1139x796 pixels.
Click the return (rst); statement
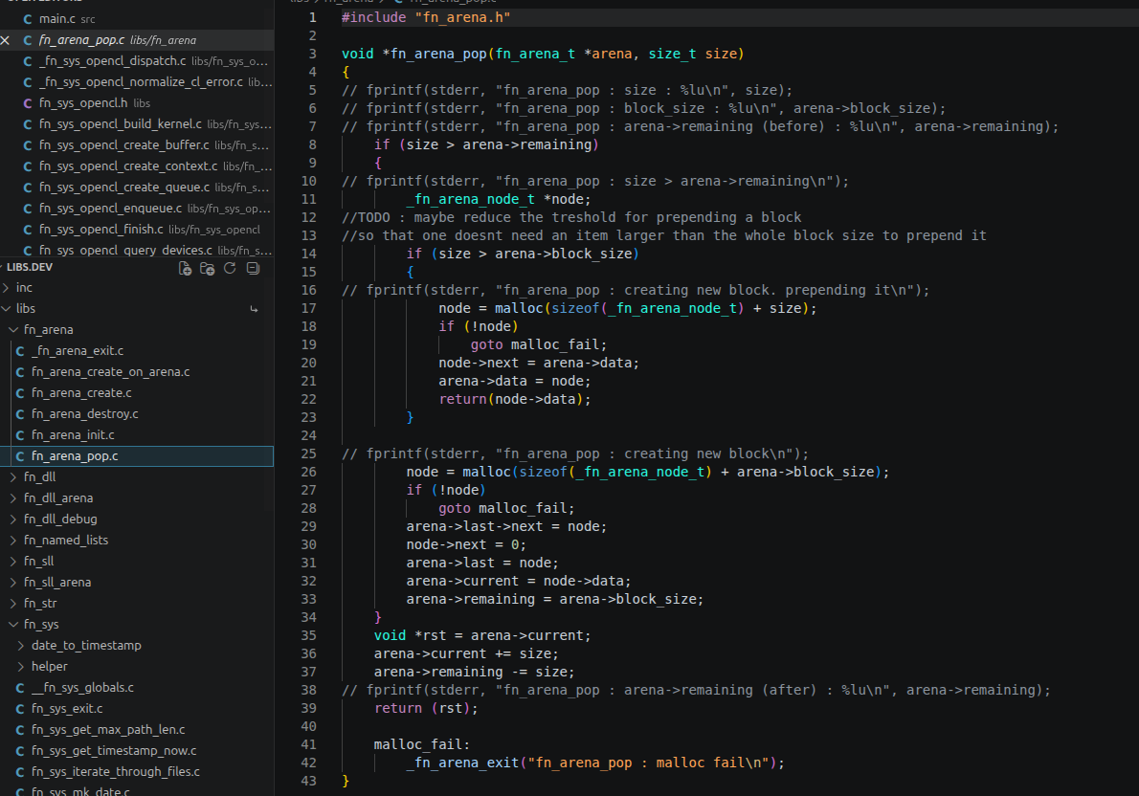click(426, 708)
